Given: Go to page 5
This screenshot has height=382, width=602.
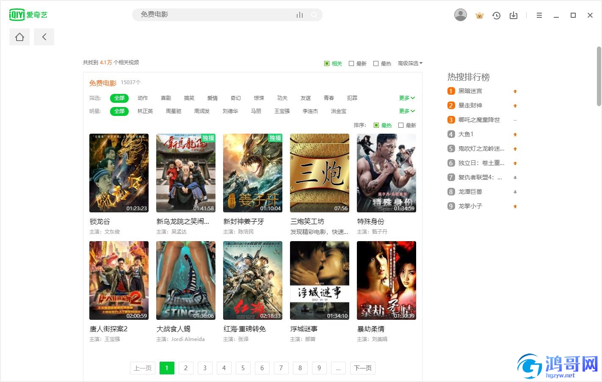Looking at the screenshot, I should 243,368.
